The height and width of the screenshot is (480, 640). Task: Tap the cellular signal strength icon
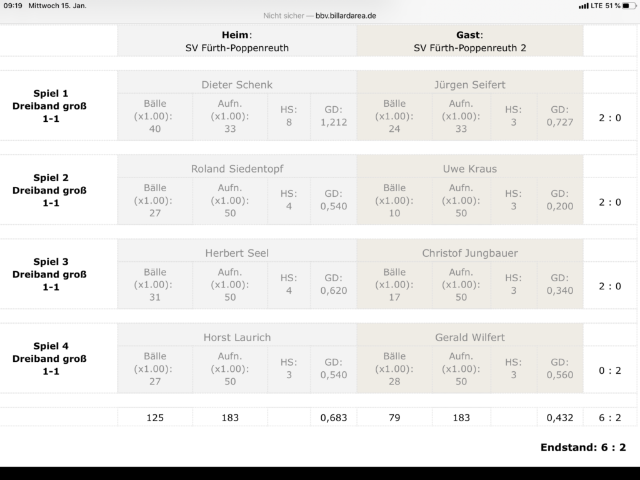click(584, 6)
